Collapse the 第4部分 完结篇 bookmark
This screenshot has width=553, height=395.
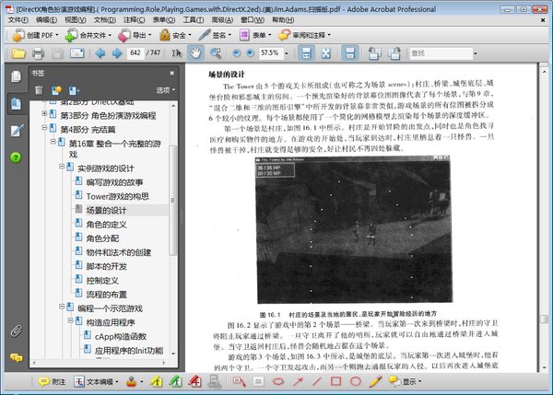point(44,130)
